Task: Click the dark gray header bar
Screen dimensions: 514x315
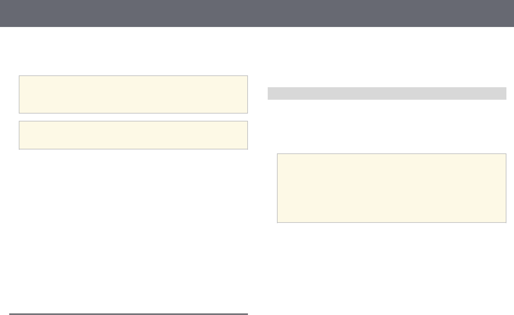Action: [257, 13]
